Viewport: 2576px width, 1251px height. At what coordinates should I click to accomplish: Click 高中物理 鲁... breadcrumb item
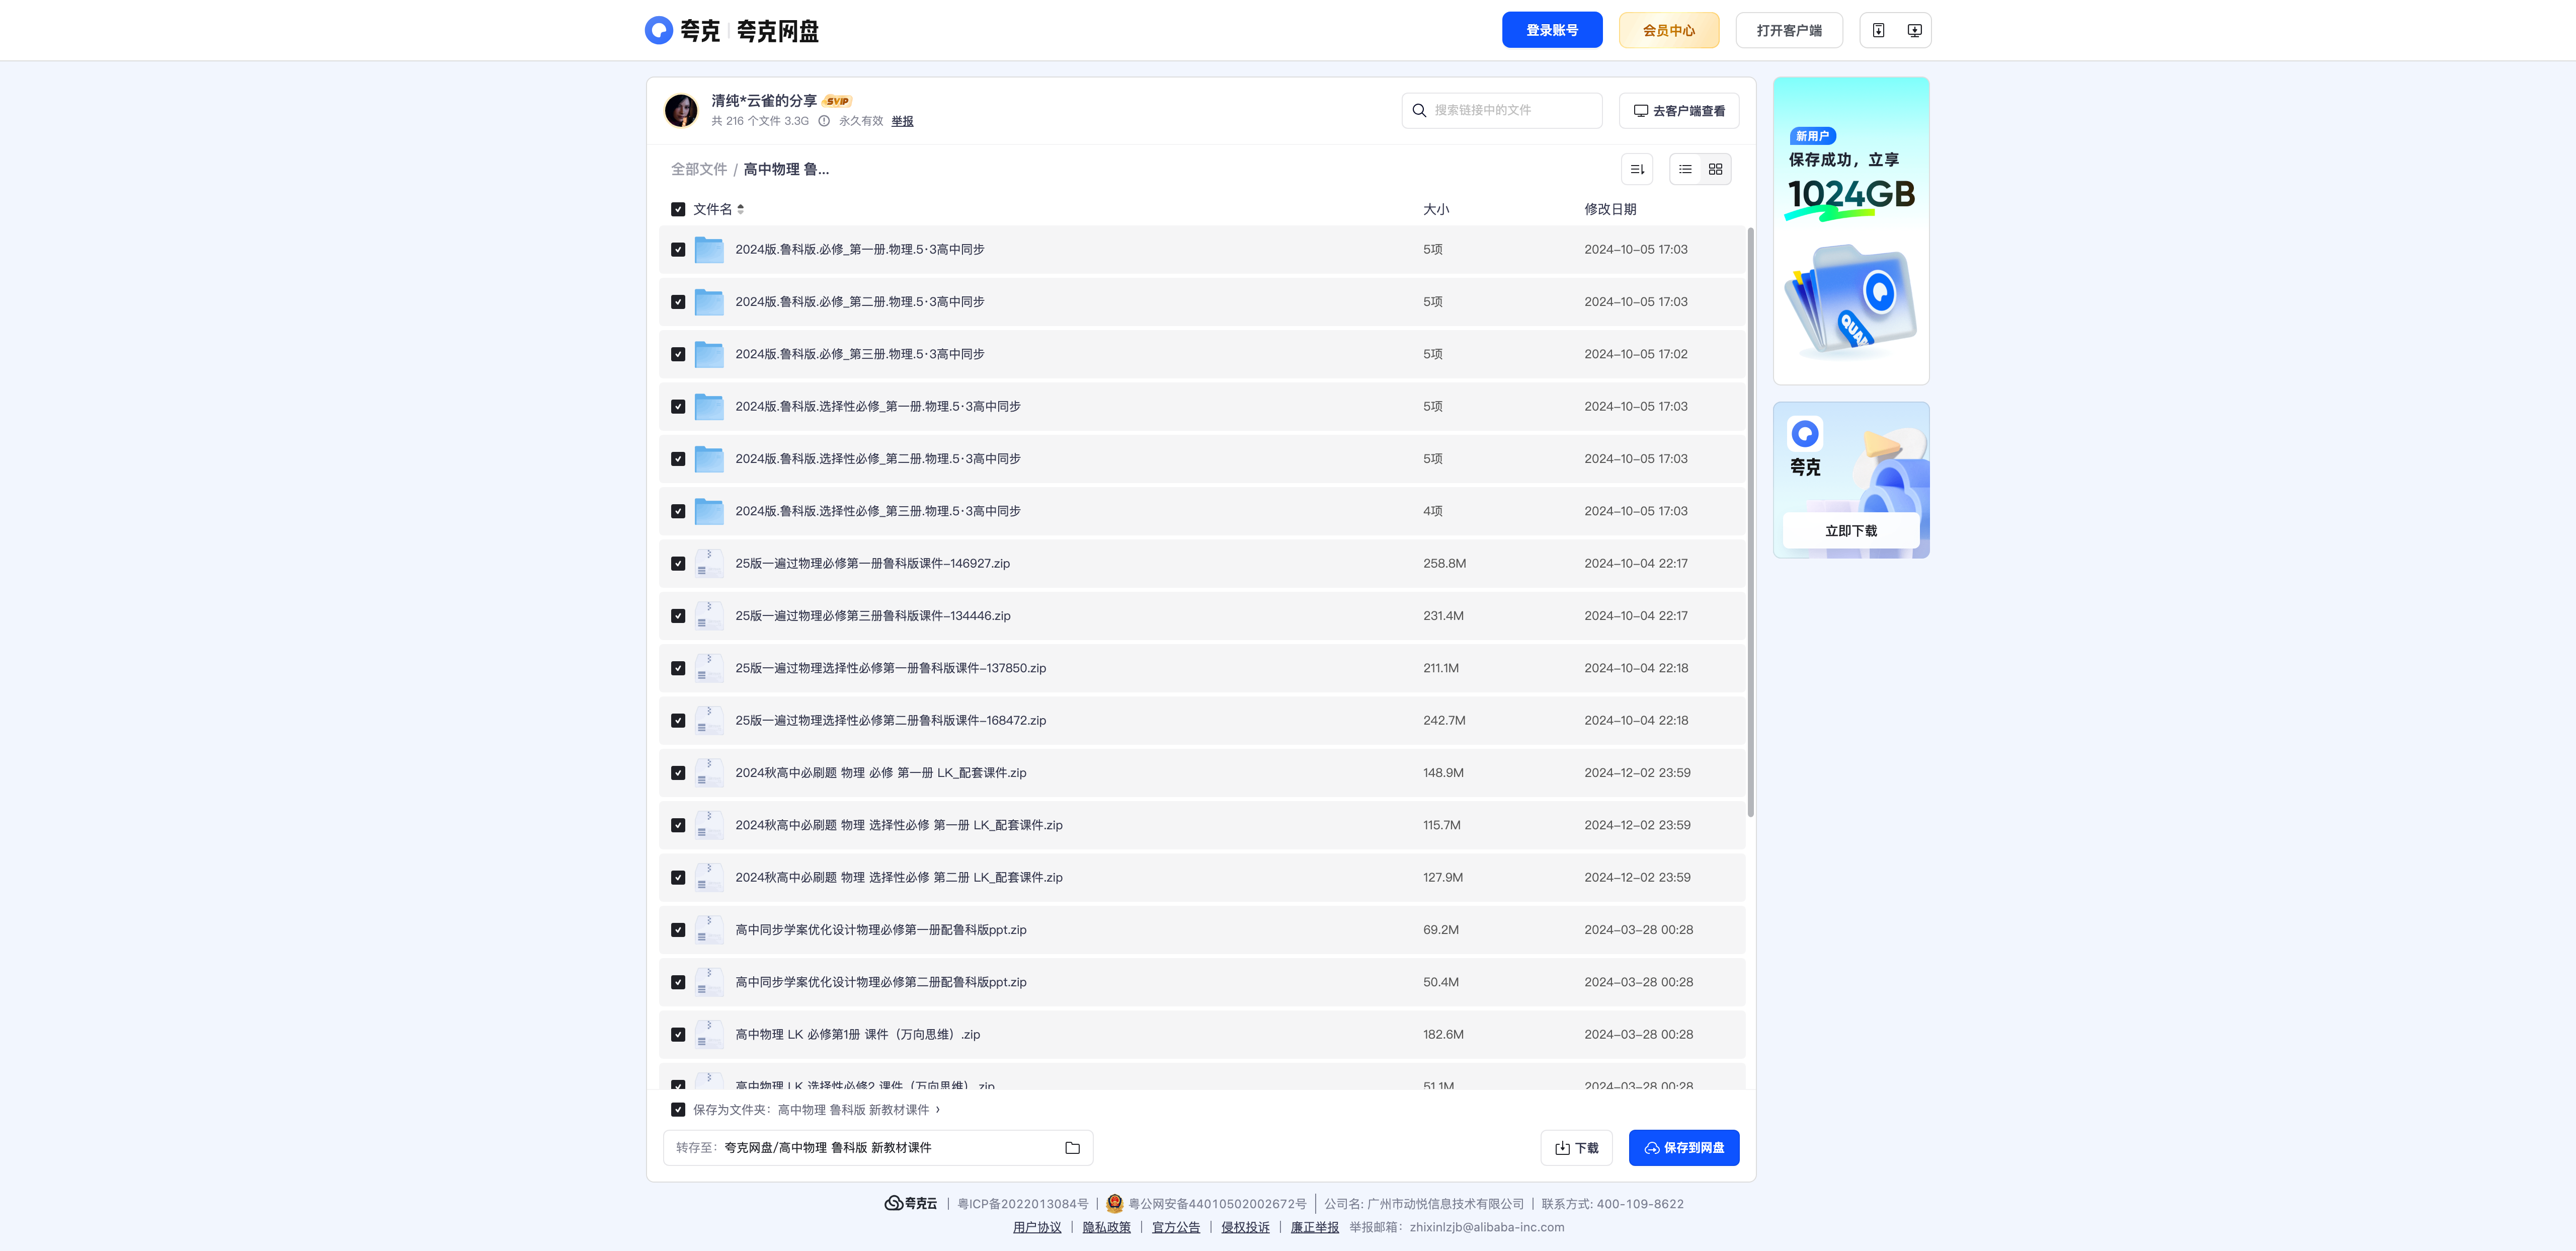point(786,169)
